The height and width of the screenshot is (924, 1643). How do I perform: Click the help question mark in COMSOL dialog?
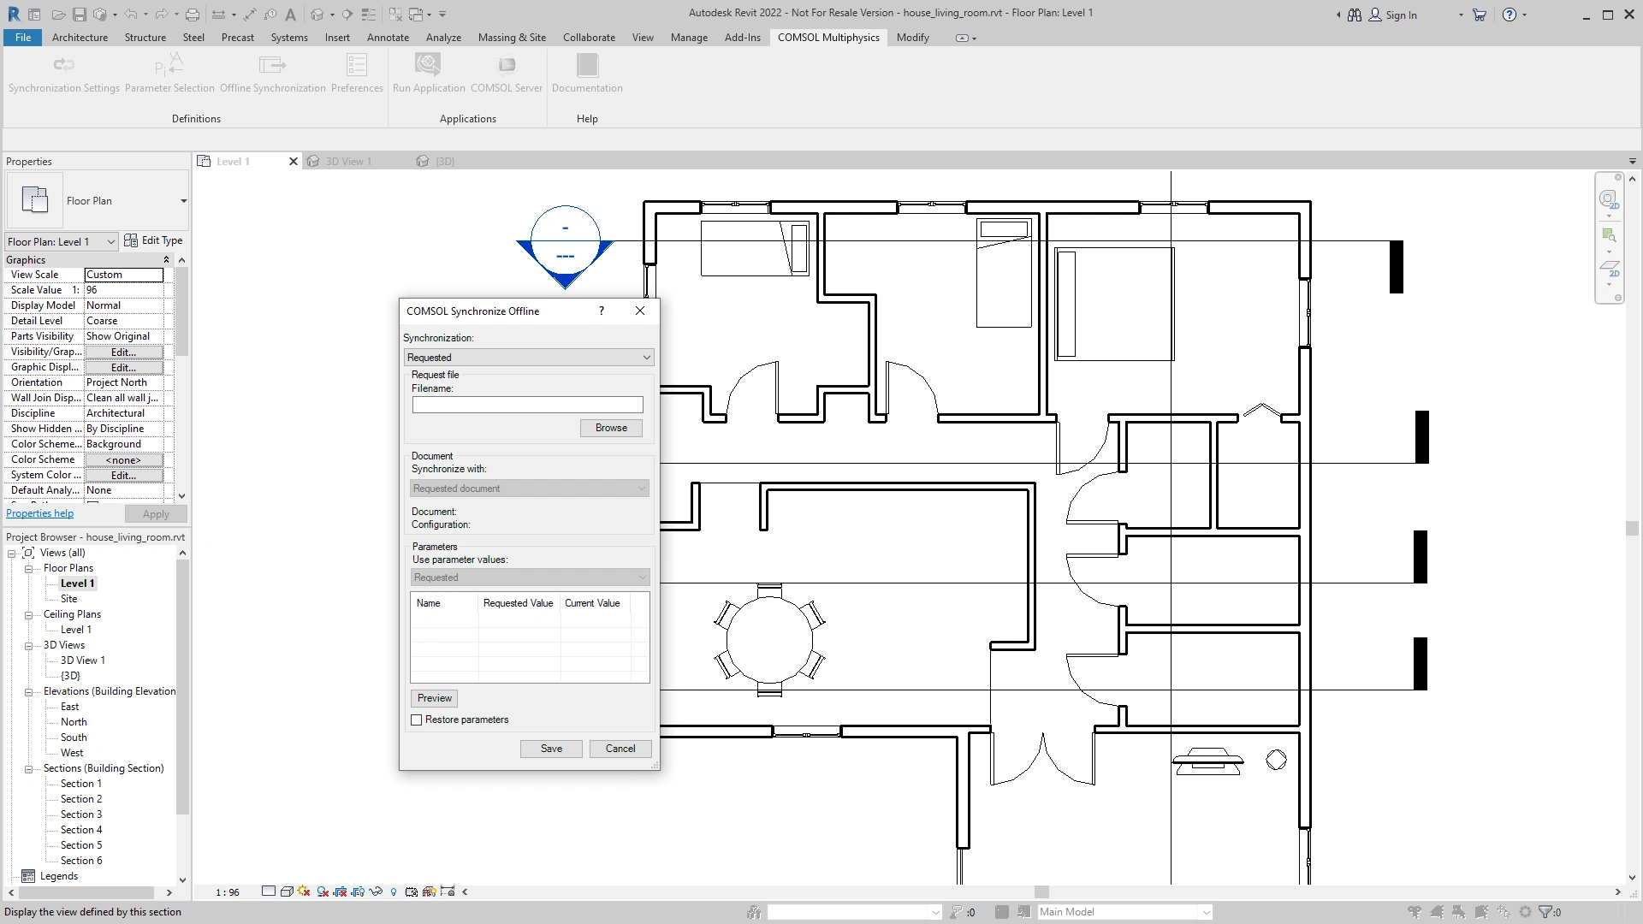point(602,311)
